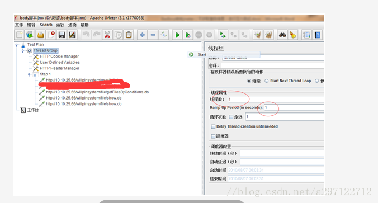Click Remote Stop All icon

pos(233,35)
